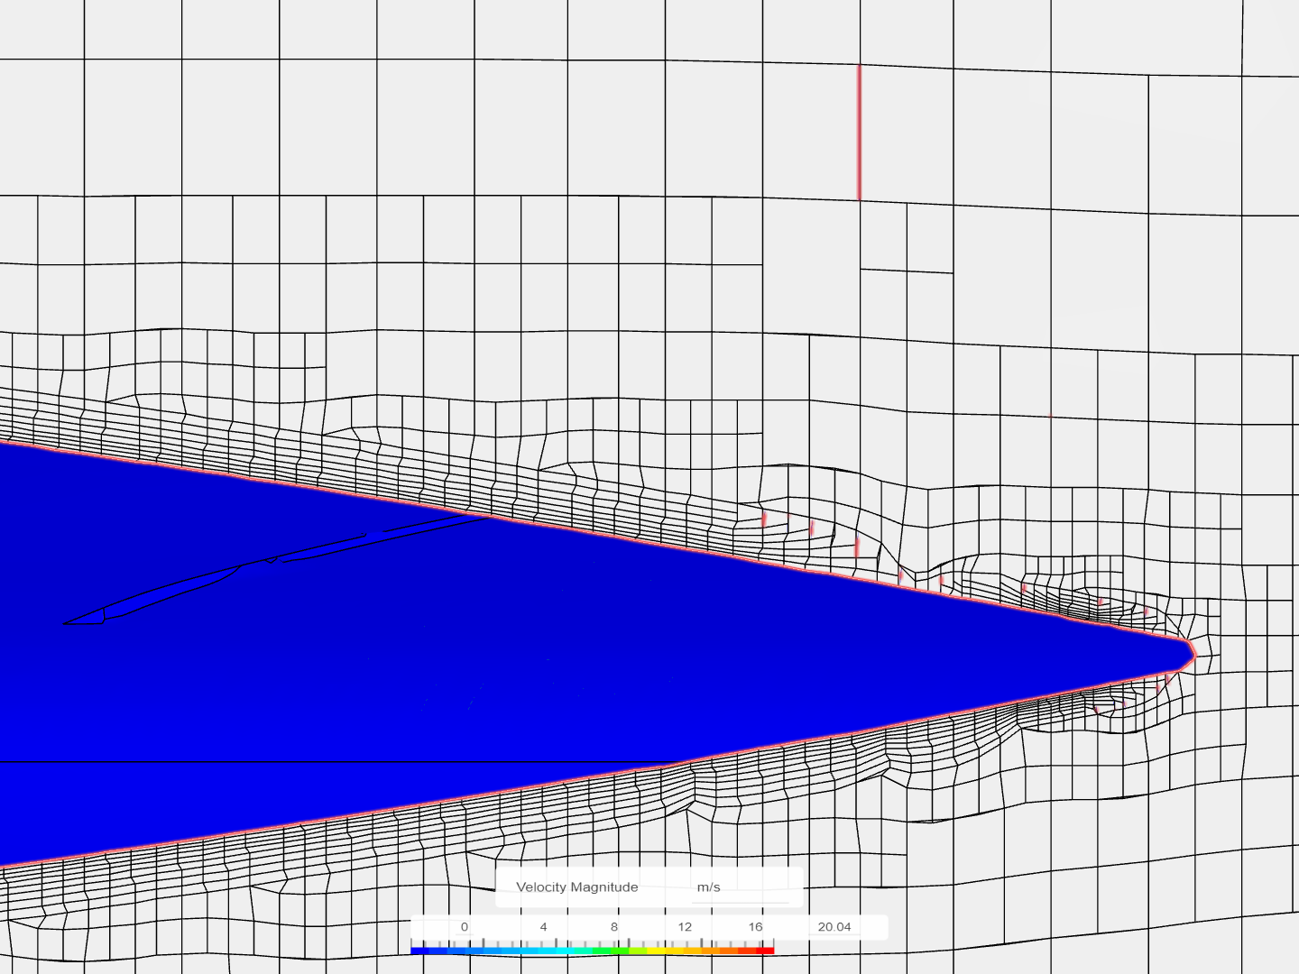Image resolution: width=1299 pixels, height=974 pixels.
Task: Click the maximum value 20.04 field
Action: coord(834,927)
